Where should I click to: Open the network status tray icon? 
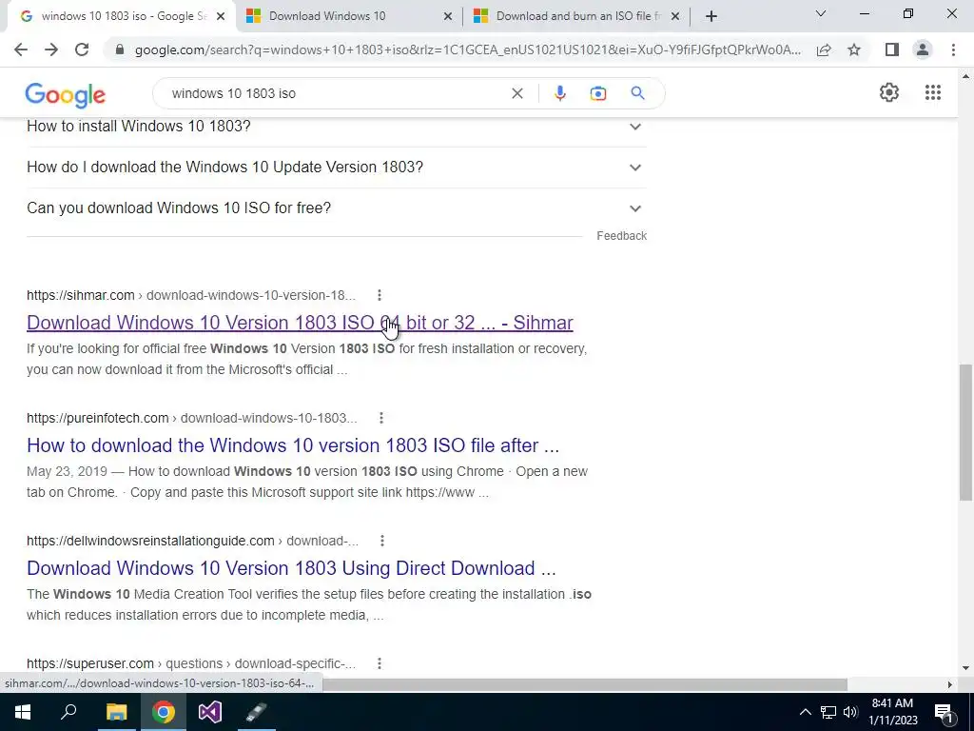[828, 712]
